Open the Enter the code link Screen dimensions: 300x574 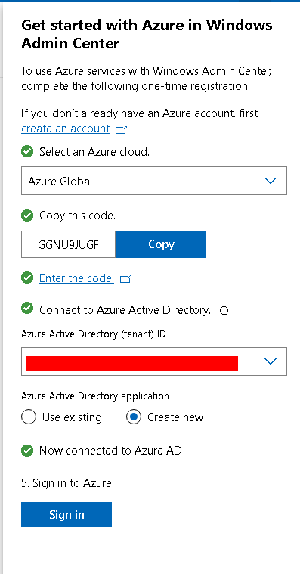point(76,278)
